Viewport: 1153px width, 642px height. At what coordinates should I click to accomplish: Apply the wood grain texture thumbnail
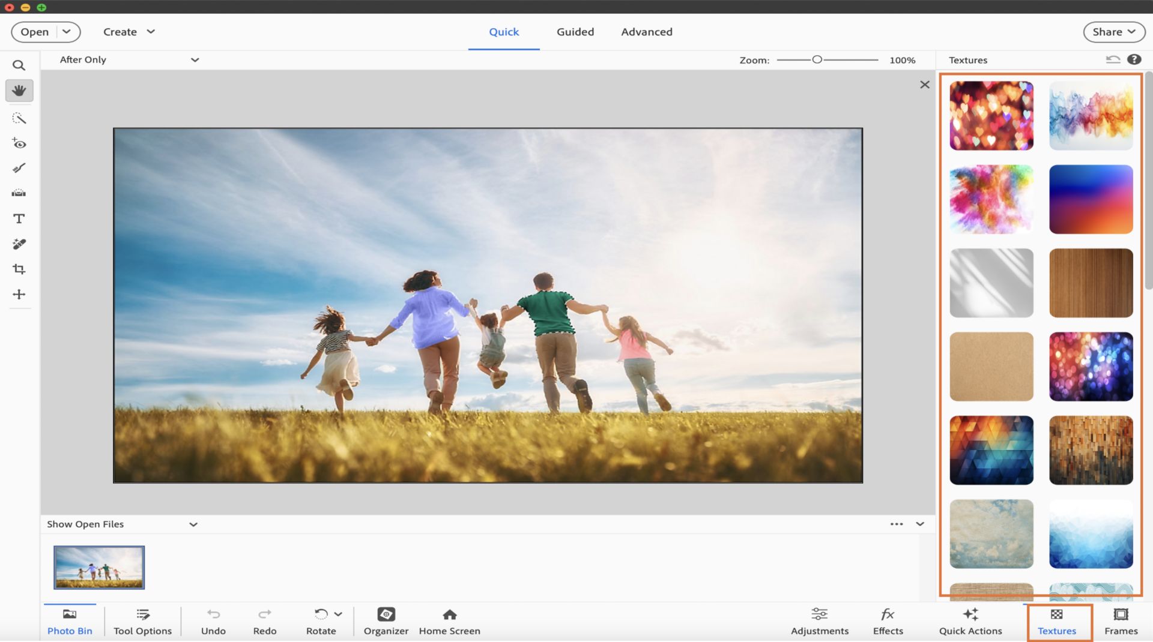(x=1091, y=283)
